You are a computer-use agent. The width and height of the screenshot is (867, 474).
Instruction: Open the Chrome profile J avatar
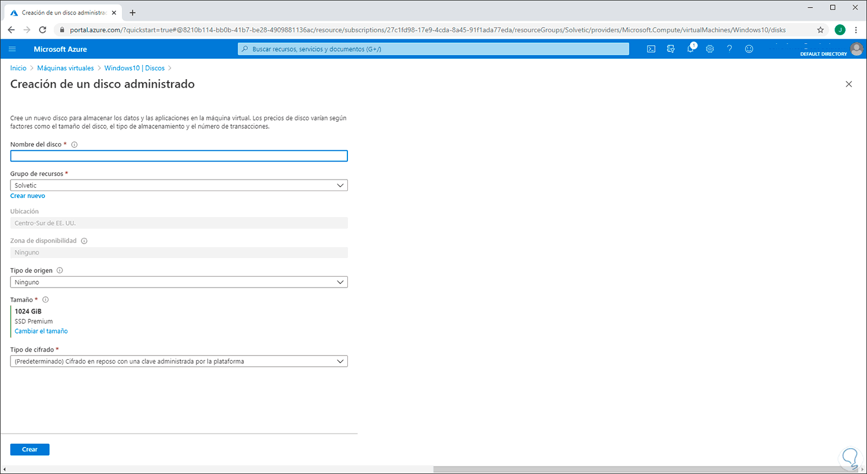[x=840, y=30]
